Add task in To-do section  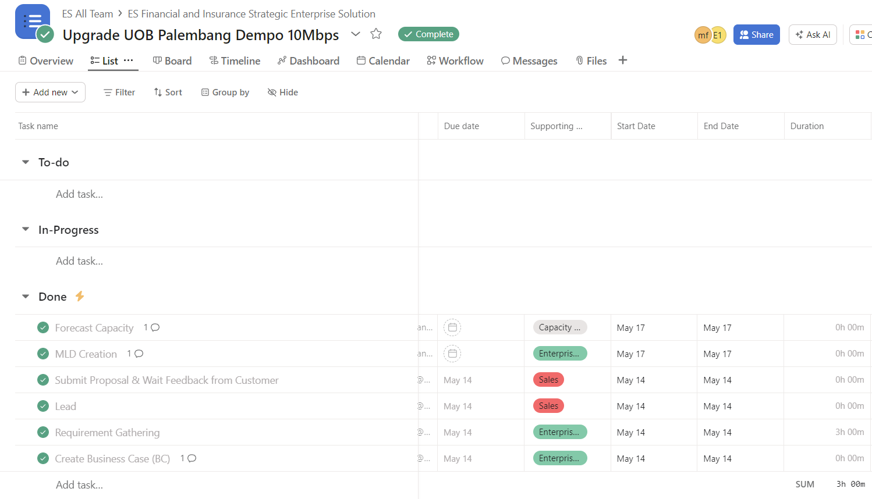click(x=79, y=194)
